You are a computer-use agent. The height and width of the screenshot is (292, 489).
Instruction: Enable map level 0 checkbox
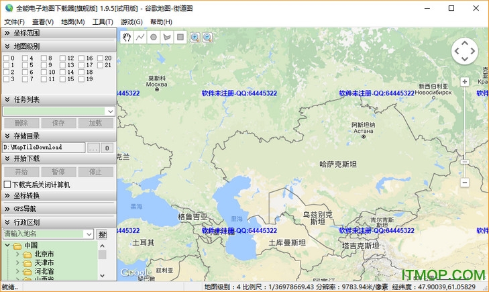[6, 58]
